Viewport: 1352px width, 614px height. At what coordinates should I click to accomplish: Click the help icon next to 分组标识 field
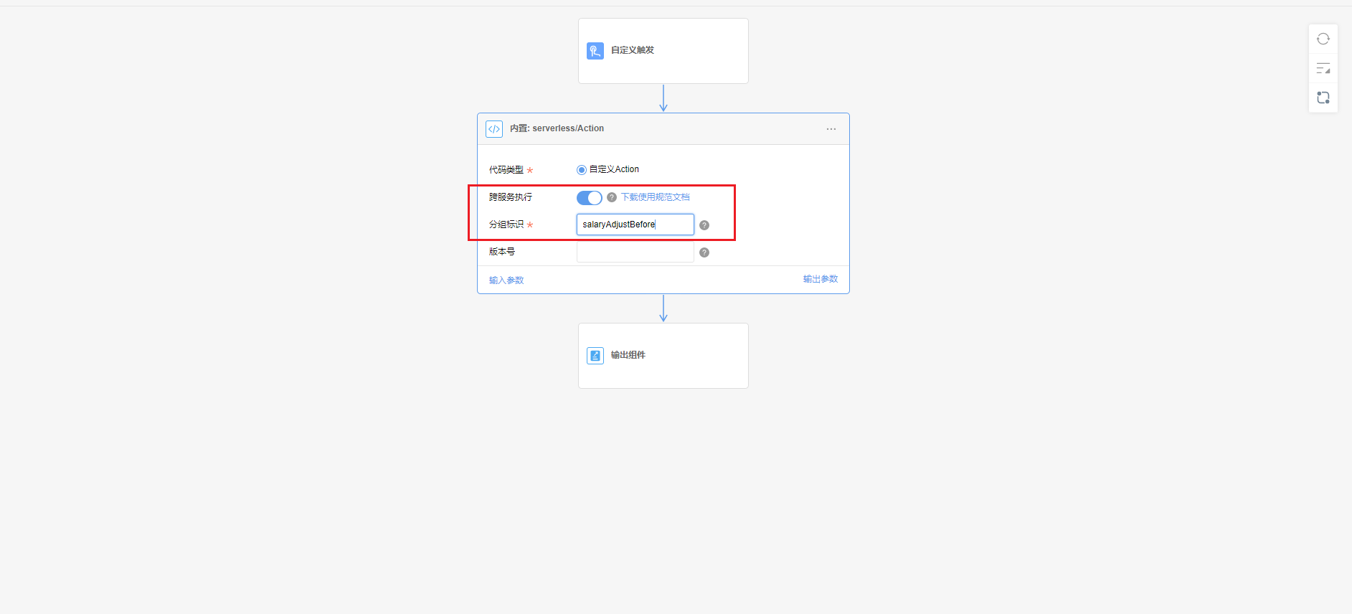tap(704, 225)
